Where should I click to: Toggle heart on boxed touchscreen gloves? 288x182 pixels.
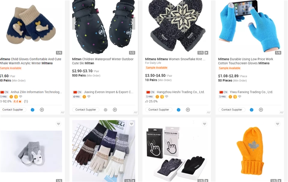[204, 124]
